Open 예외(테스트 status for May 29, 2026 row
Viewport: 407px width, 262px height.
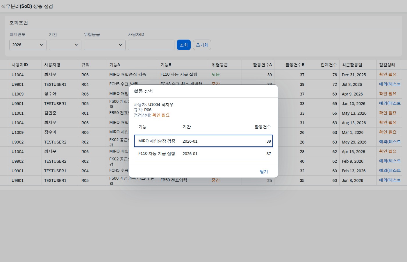(x=390, y=142)
